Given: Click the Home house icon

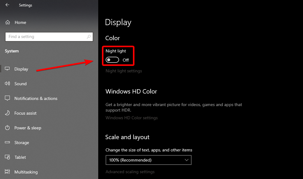Looking at the screenshot, I should coord(8,22).
